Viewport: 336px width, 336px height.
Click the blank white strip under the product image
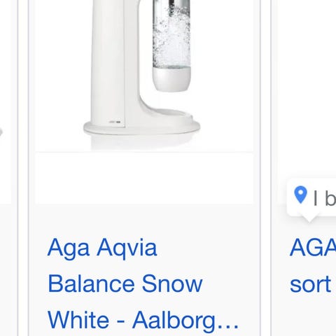point(144,178)
